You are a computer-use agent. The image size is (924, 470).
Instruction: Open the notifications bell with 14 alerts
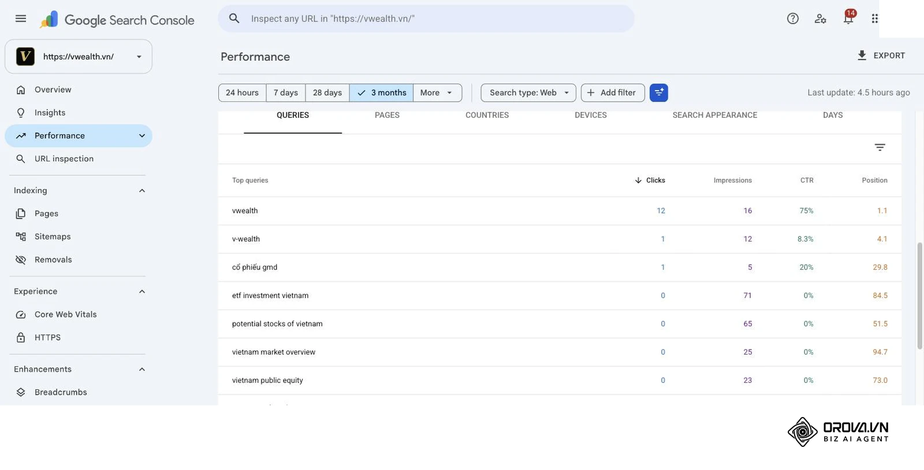pyautogui.click(x=848, y=18)
